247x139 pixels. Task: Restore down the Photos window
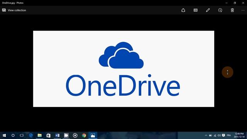pyautogui.click(x=235, y=3)
